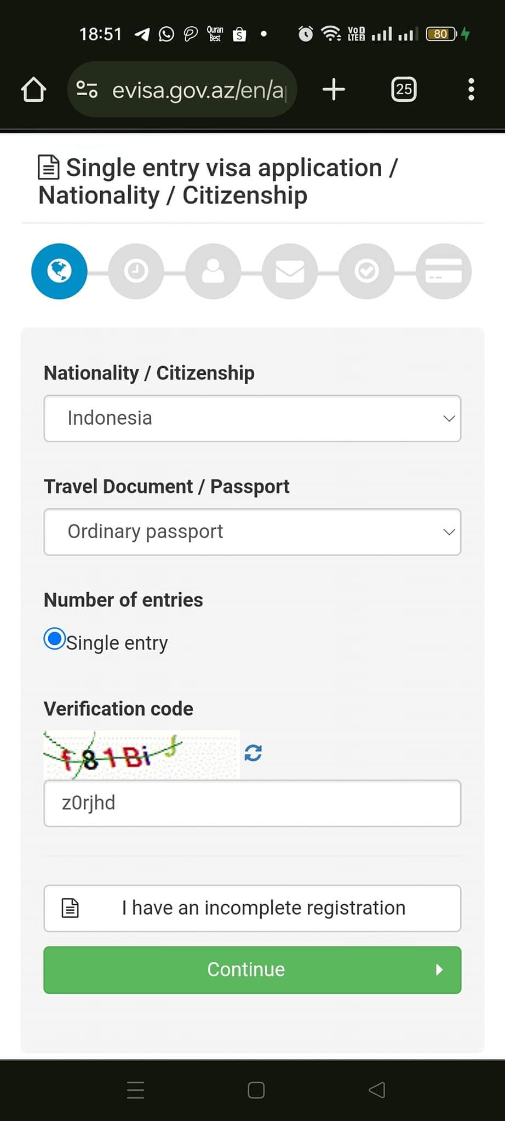Select the envelope step icon
The width and height of the screenshot is (505, 1121).
click(x=290, y=271)
